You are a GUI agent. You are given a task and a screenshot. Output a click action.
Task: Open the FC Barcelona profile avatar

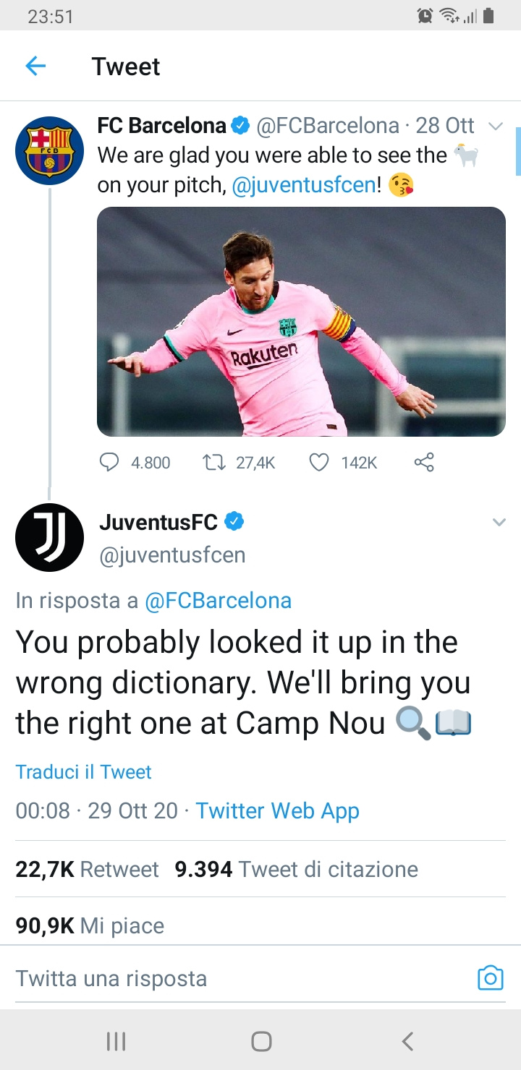coord(49,151)
